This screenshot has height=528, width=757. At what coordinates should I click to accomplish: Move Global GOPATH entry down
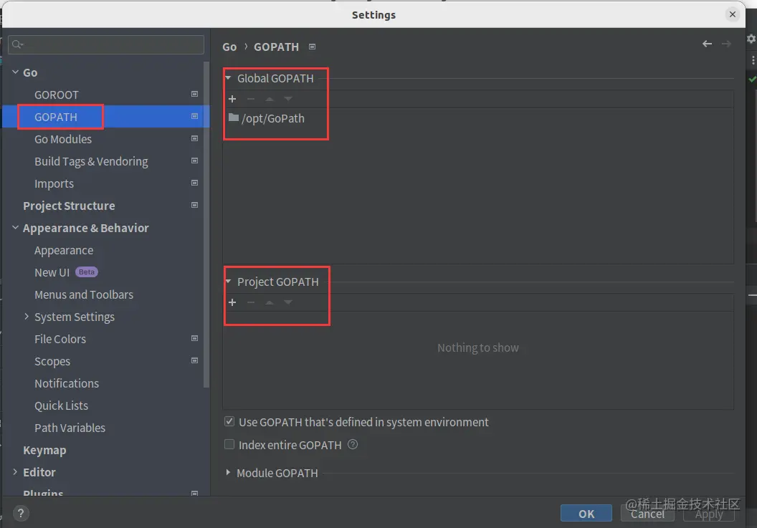point(288,99)
